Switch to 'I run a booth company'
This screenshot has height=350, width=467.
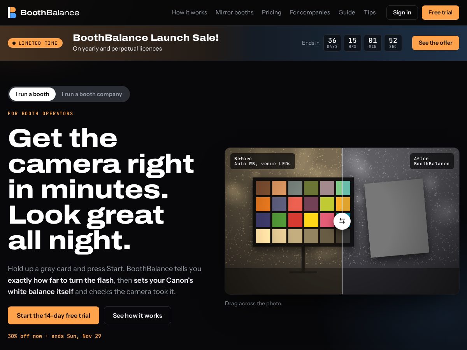92,94
